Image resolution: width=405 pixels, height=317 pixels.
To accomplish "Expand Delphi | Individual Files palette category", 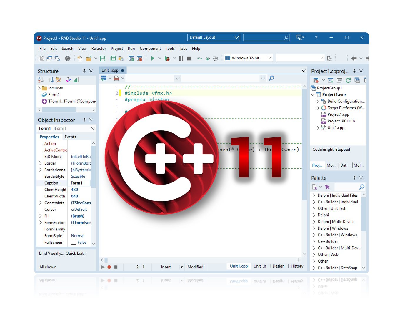I will pos(314,195).
